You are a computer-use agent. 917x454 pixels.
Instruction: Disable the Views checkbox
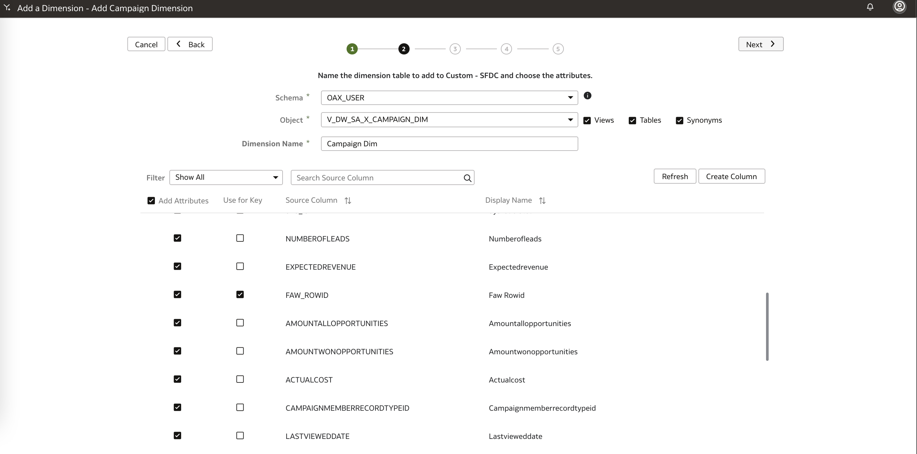pos(587,120)
